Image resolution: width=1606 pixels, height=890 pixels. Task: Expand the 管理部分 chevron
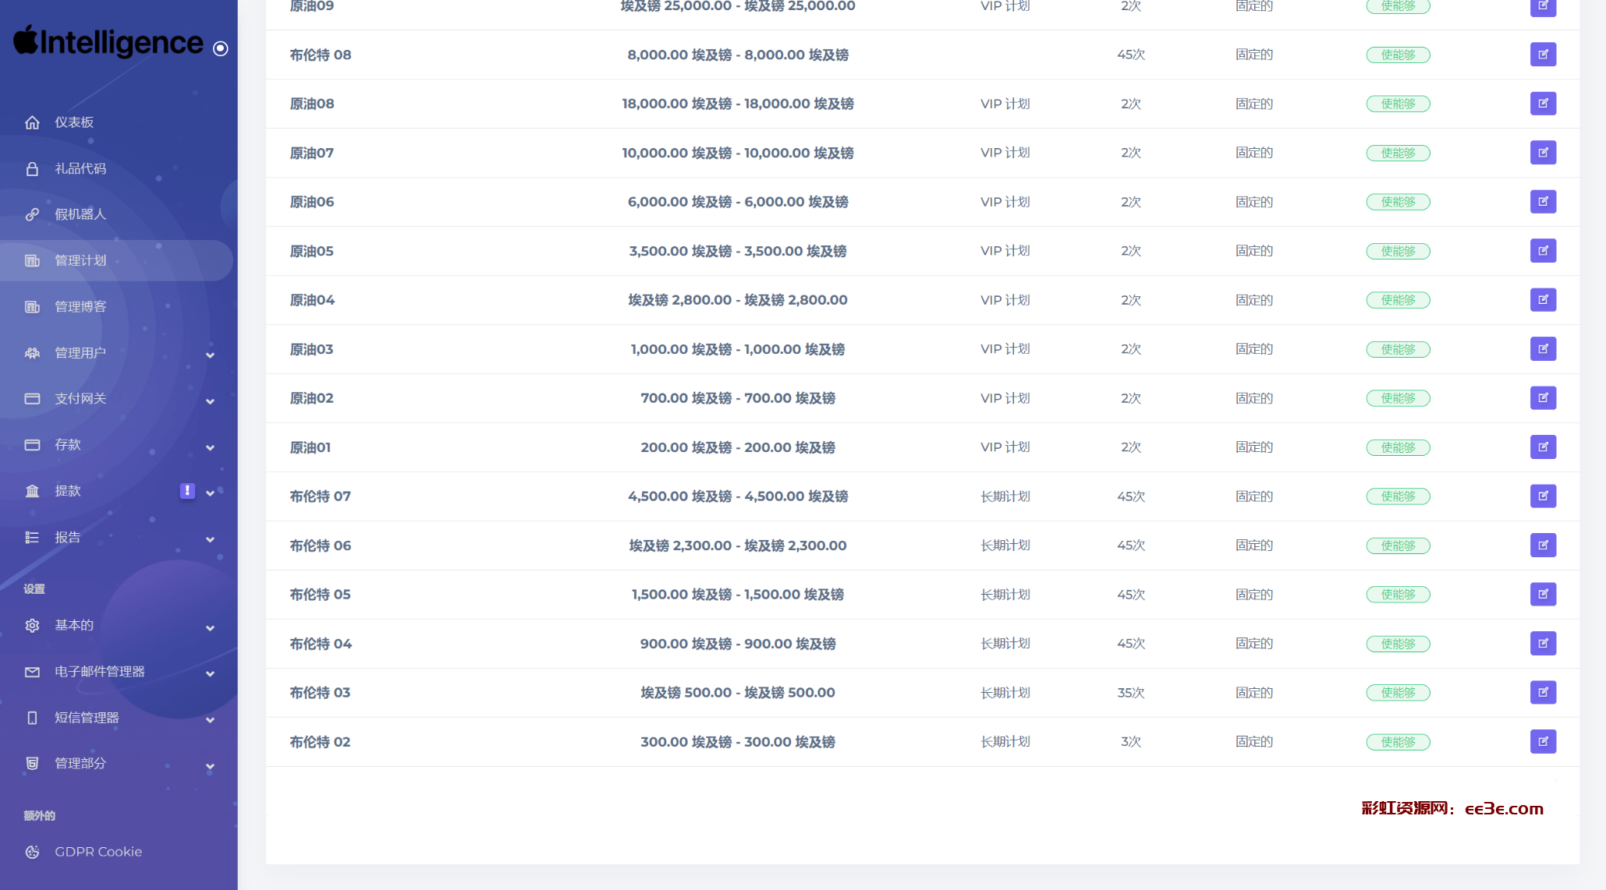click(x=210, y=766)
